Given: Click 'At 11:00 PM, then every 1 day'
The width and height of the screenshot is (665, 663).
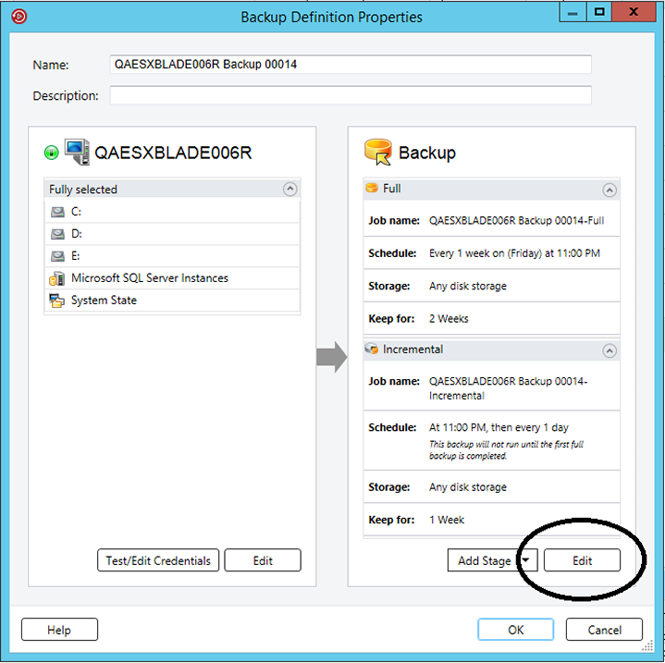Looking at the screenshot, I should [499, 427].
